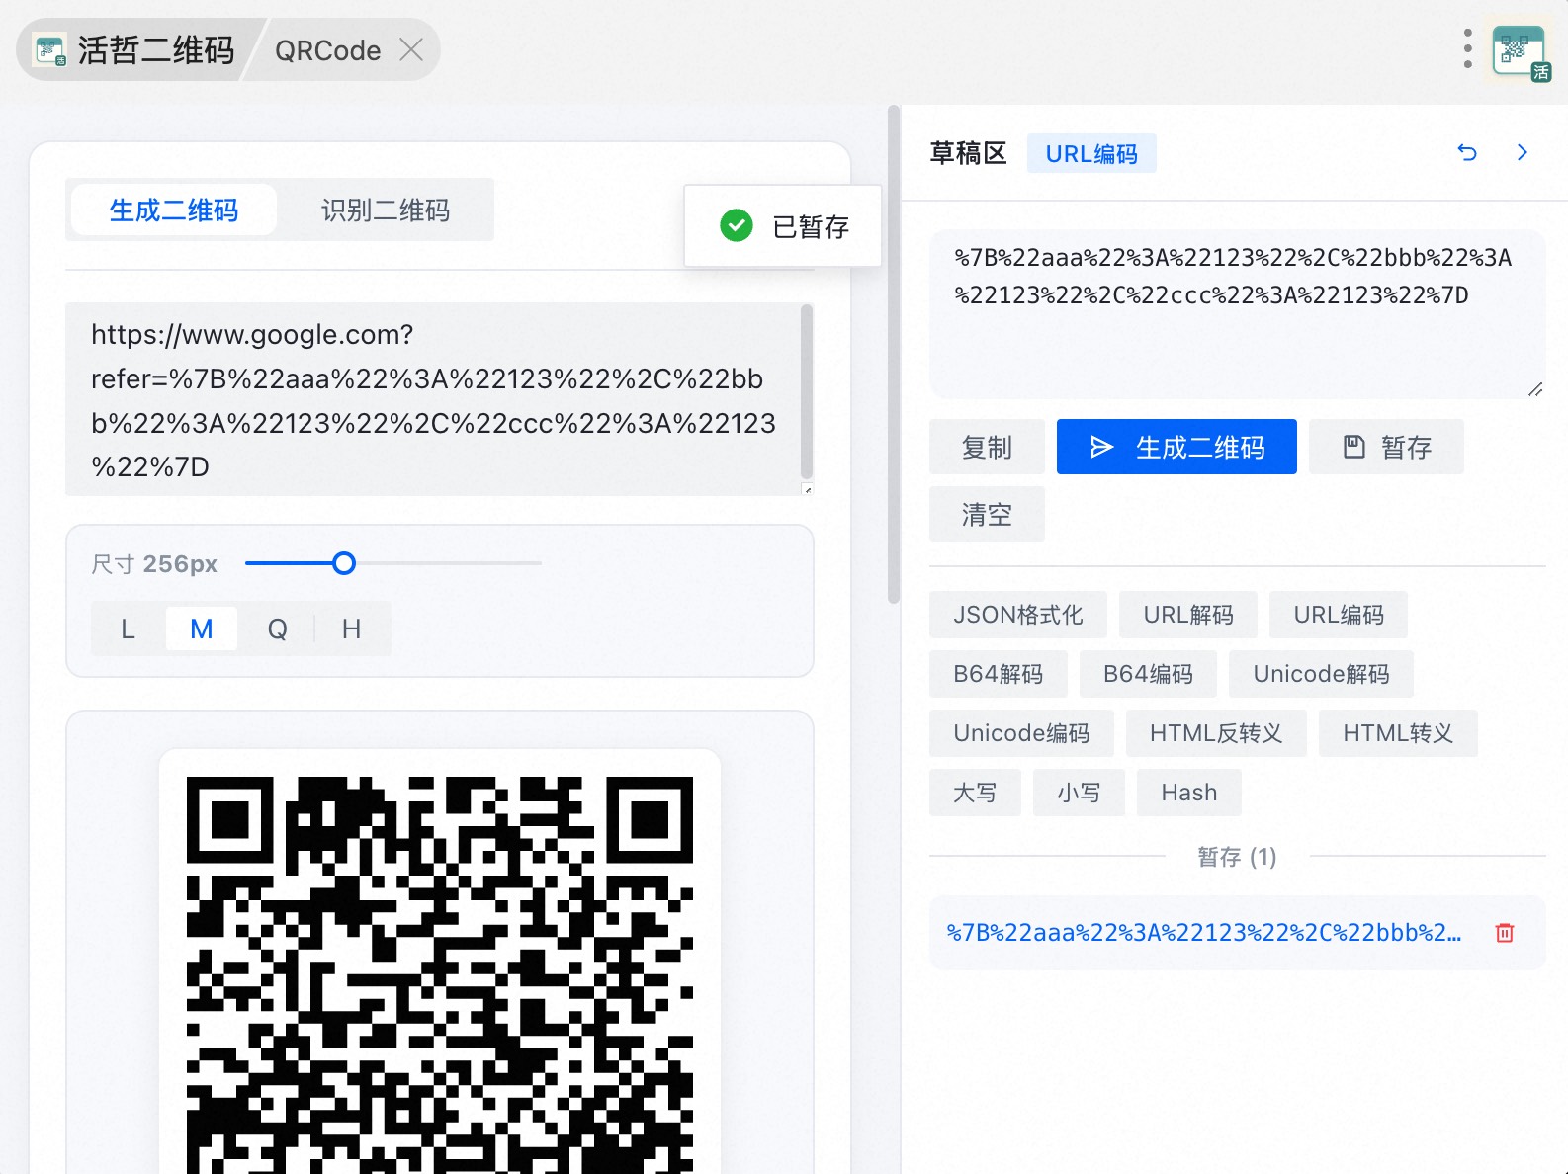Click the URL解码 button
Viewport: 1568px width, 1174px height.
pyautogui.click(x=1188, y=615)
